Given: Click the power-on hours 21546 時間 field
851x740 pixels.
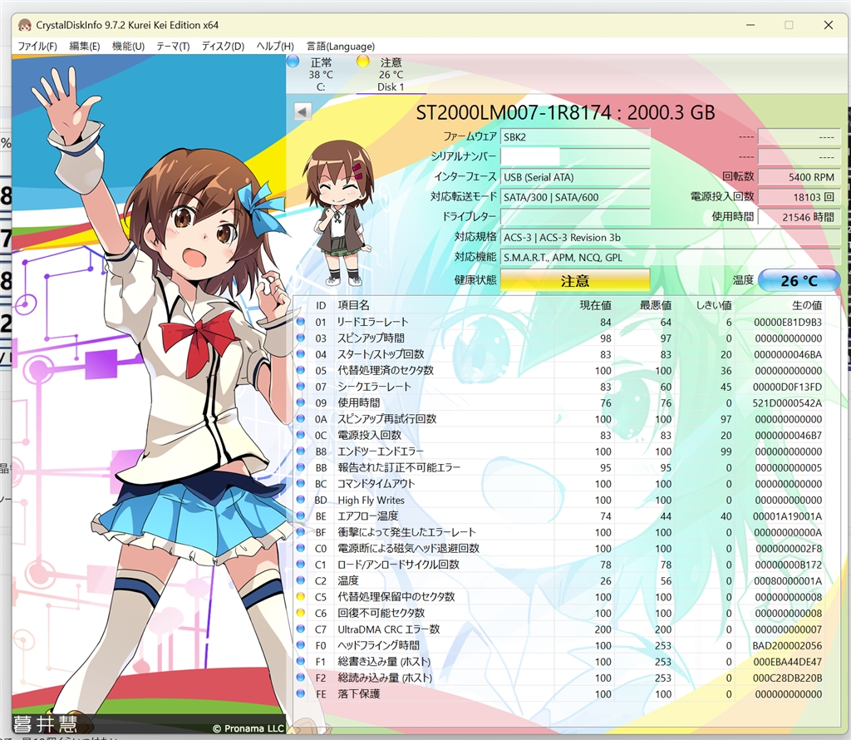Looking at the screenshot, I should tap(799, 217).
